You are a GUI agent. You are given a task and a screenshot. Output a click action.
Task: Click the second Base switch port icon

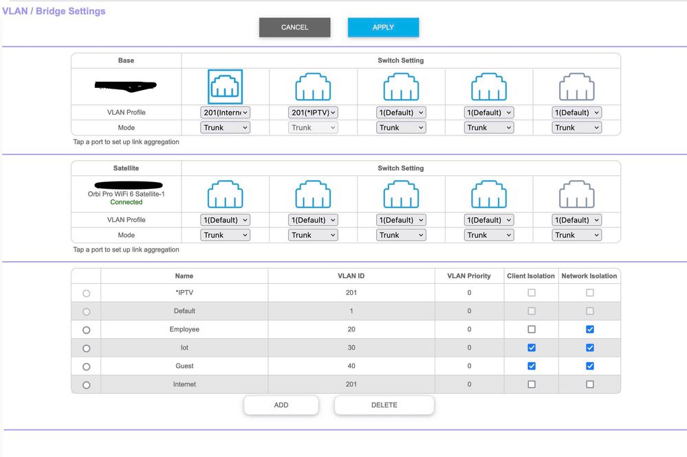313,87
